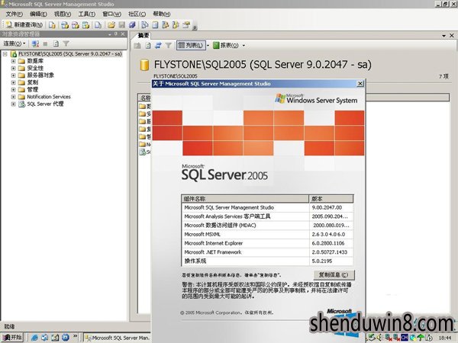Open the 连接(O) dropdown in Object Explorer

(14, 43)
